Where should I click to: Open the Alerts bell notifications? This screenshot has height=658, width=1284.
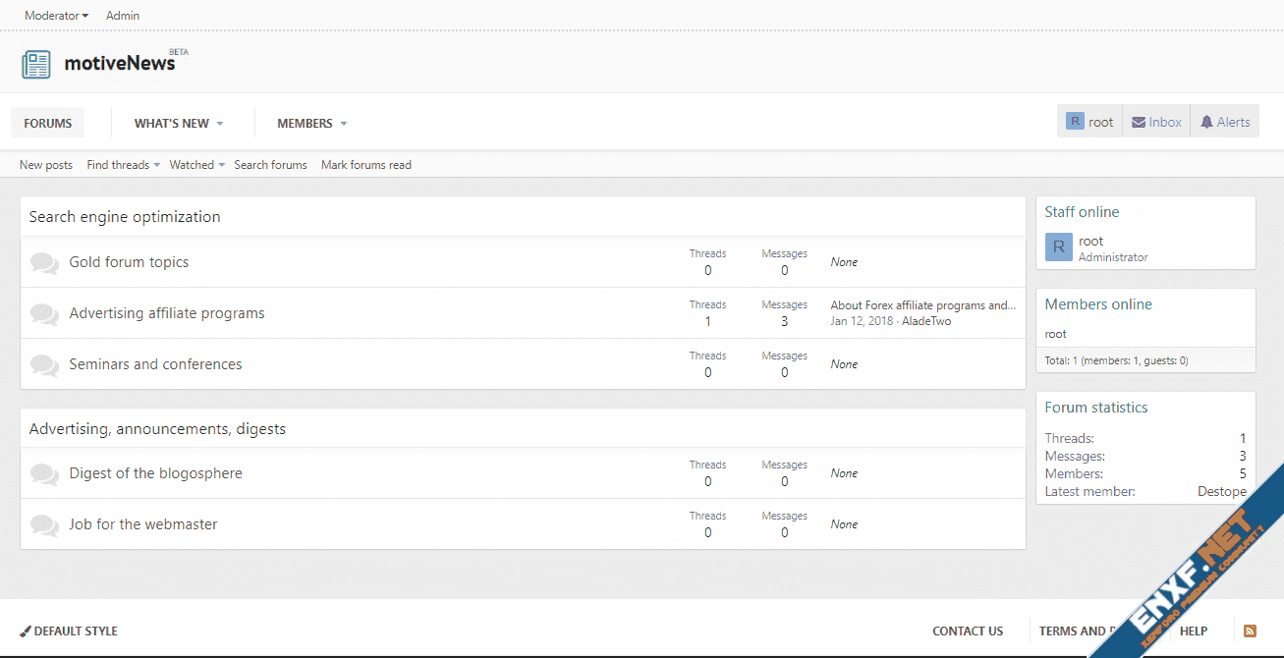tap(1225, 122)
